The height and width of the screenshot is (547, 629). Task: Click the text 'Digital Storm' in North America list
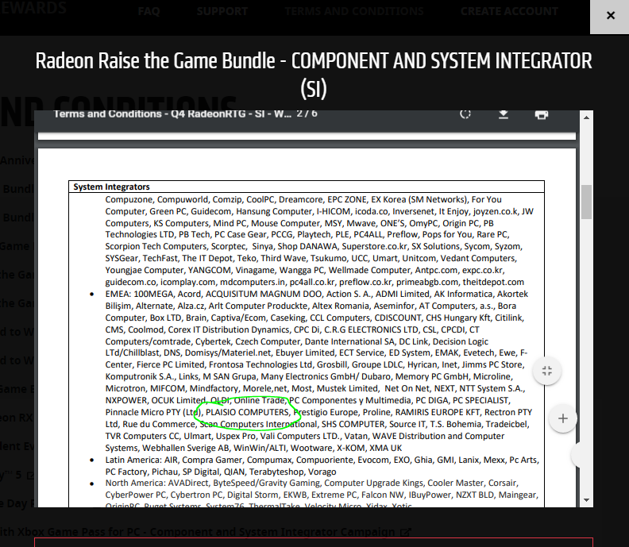(255, 495)
